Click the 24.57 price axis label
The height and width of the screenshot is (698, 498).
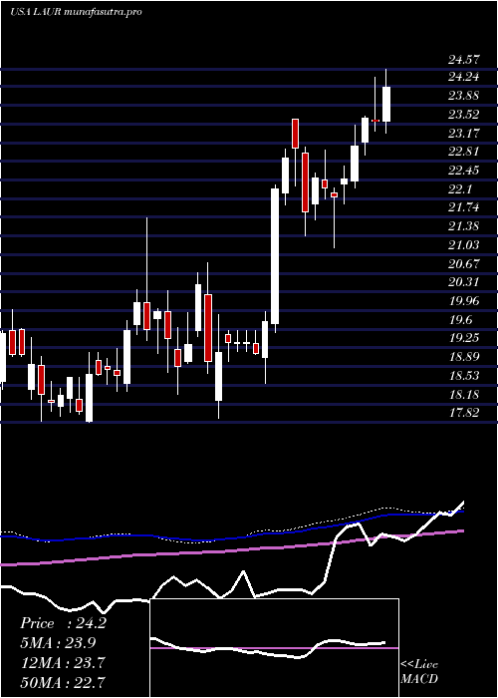point(463,59)
